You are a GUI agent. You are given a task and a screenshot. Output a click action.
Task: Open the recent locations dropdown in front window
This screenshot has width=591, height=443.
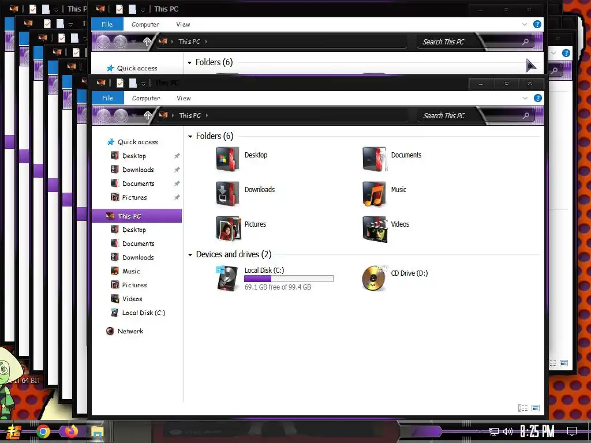(134, 115)
